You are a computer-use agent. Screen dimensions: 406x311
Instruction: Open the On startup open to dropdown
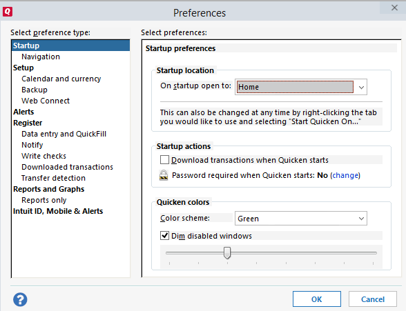click(x=362, y=87)
